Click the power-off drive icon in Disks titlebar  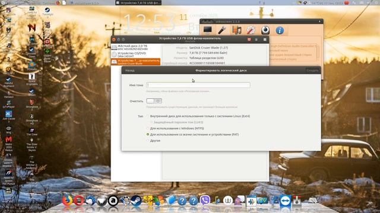point(249,40)
